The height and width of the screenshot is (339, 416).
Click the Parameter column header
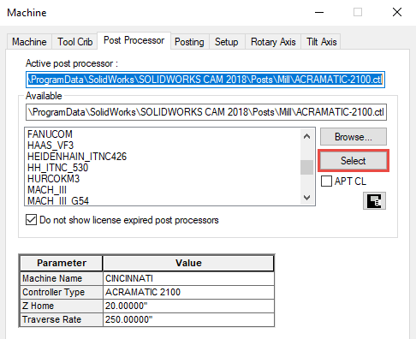tap(62, 263)
